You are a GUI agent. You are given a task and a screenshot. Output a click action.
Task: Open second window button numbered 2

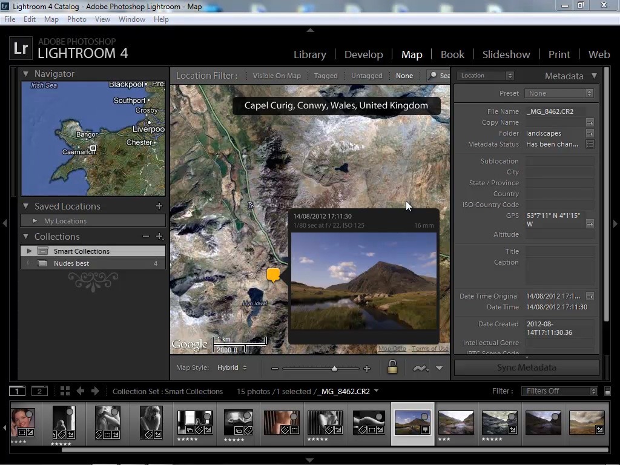[x=39, y=391]
